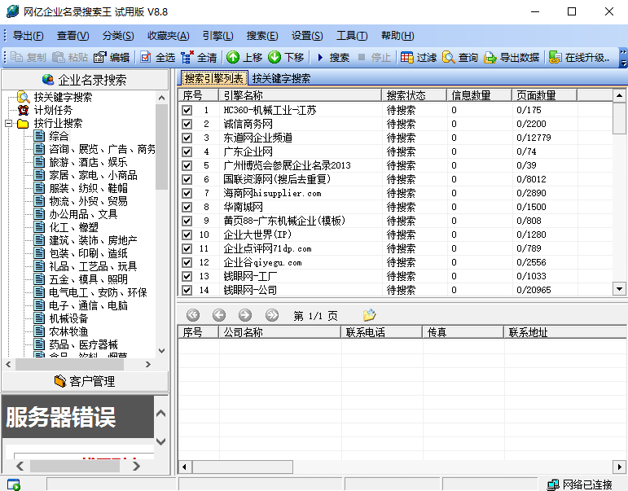The image size is (628, 491).
Task: Click tree panel scroll down arrow
Action: (x=161, y=351)
